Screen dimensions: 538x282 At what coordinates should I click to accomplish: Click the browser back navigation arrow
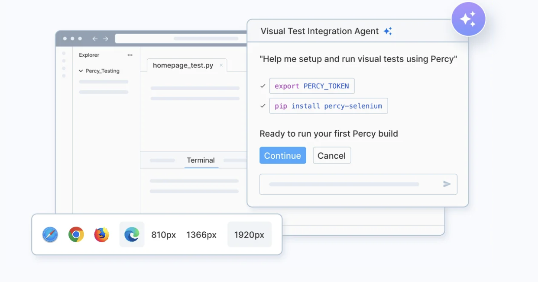tap(94, 38)
